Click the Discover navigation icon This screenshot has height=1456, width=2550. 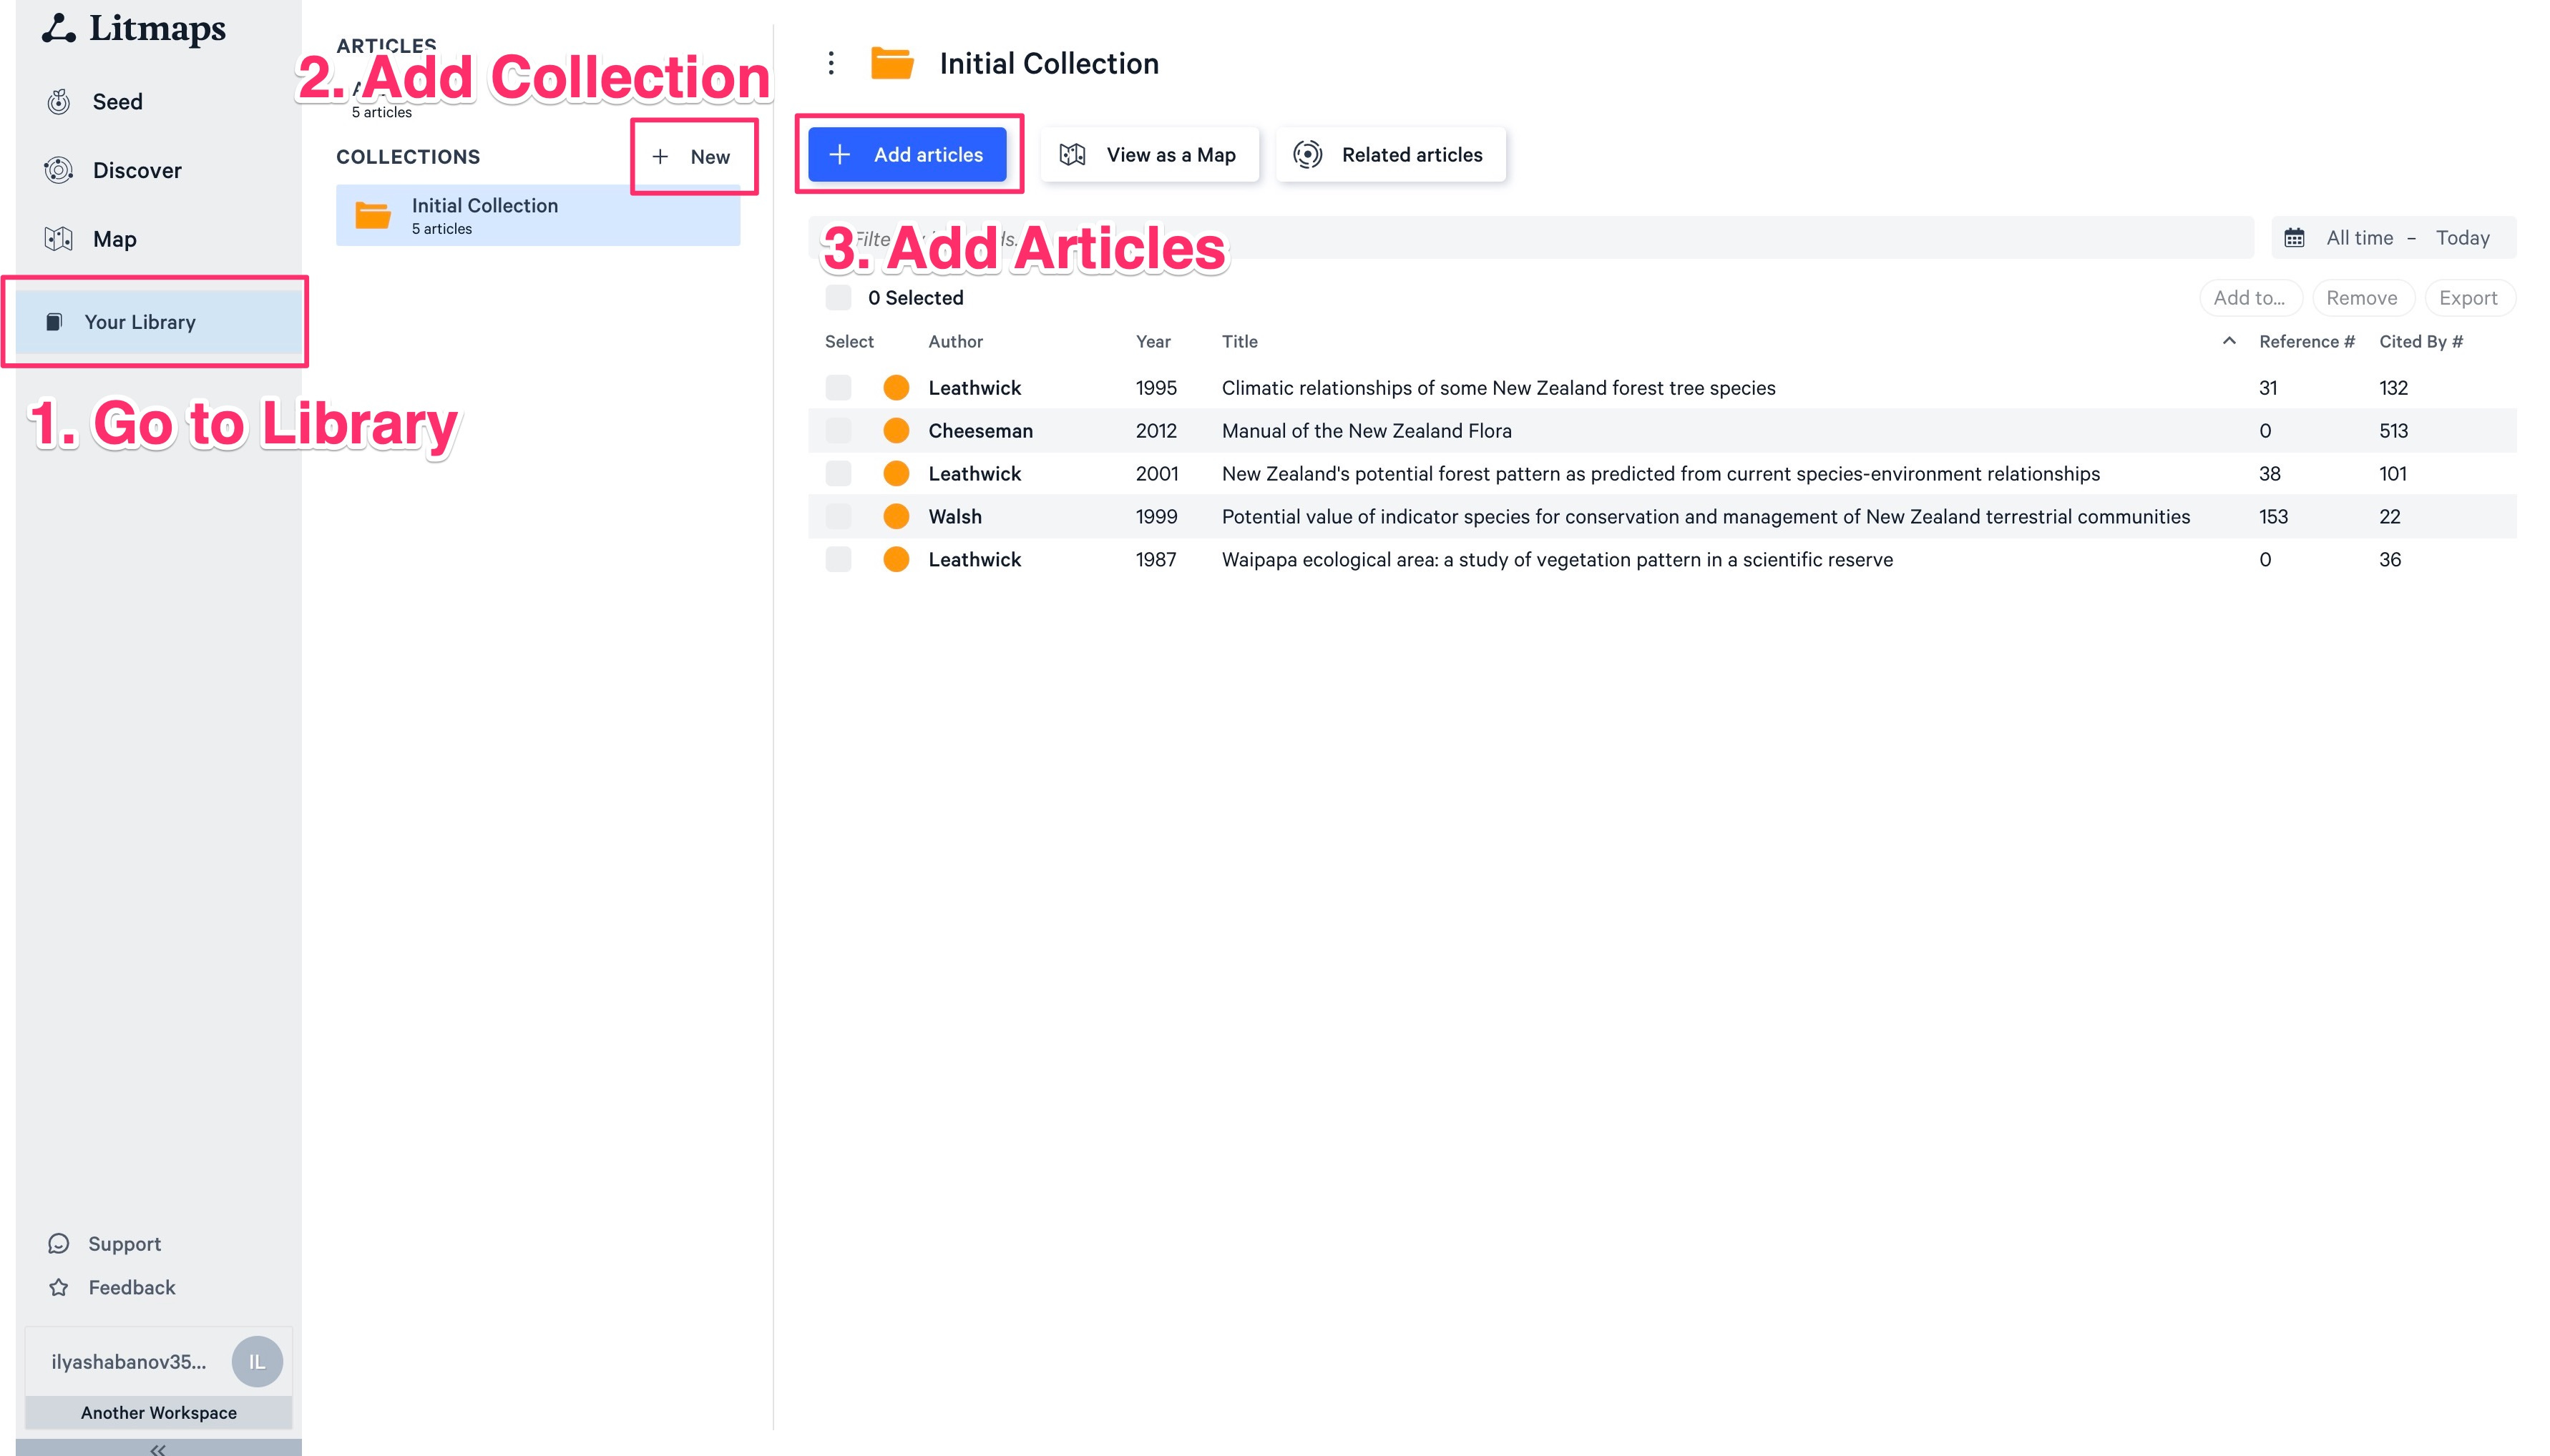pos(58,169)
